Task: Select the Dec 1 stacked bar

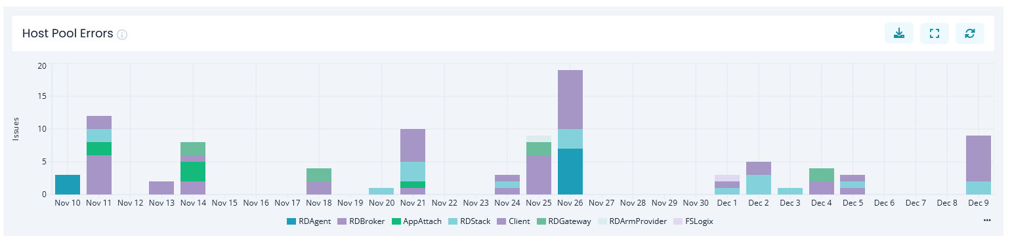Action: (727, 185)
